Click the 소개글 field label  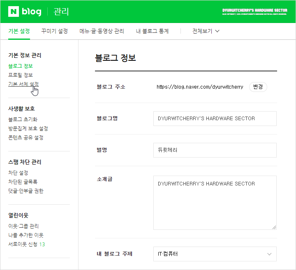pyautogui.click(x=104, y=179)
